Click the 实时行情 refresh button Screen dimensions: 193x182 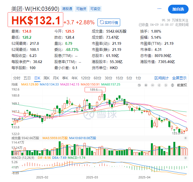109,22
